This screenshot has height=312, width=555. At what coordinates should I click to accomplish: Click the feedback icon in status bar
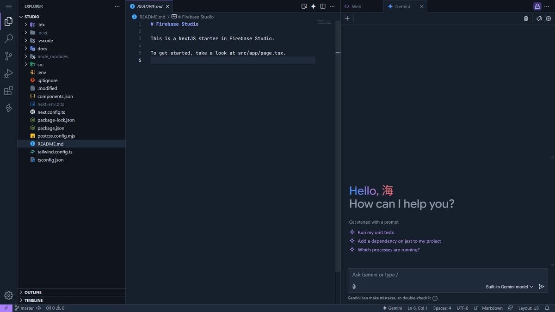pos(510,308)
